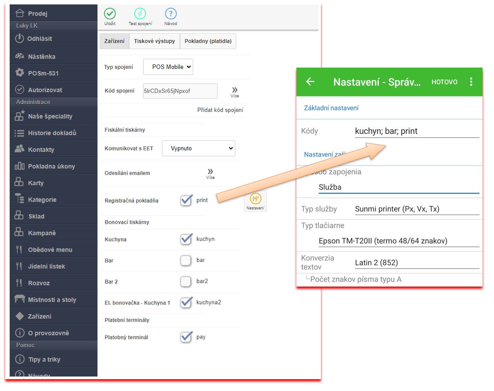This screenshot has width=494, height=391.
Task: Run the Test spojení connection test
Action: point(140,14)
